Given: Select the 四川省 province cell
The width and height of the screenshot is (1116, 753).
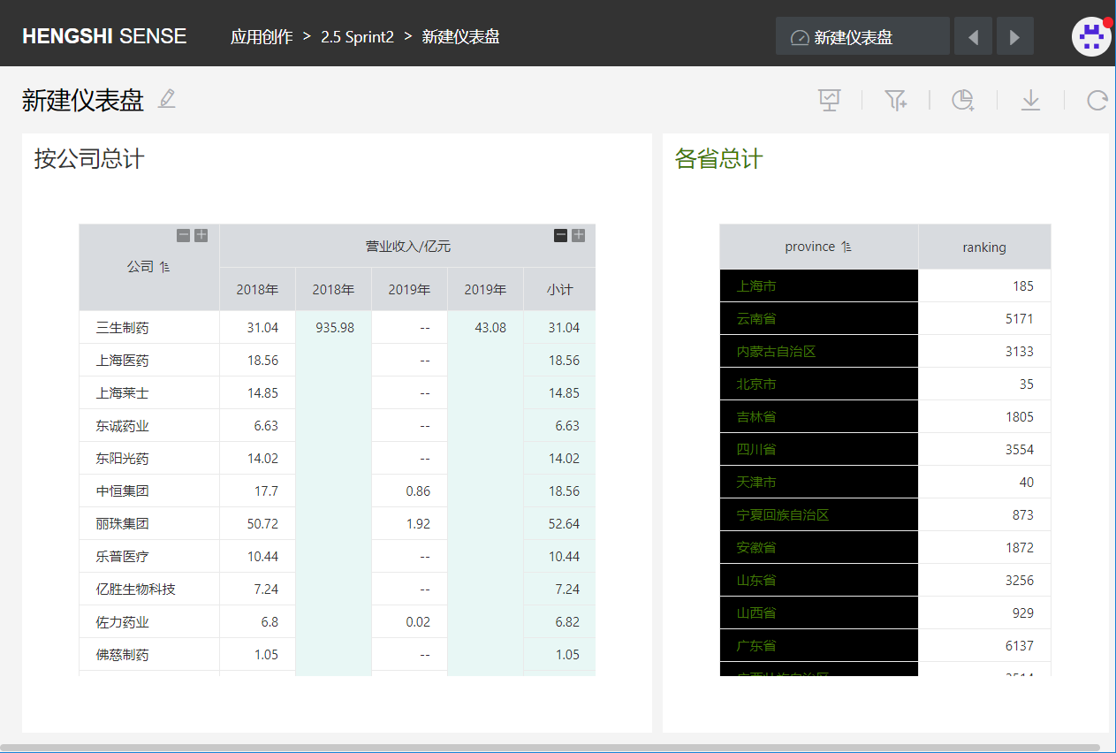Looking at the screenshot, I should coord(819,449).
